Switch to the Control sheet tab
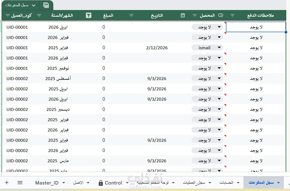Screen dimensions: 290x191 [113, 183]
